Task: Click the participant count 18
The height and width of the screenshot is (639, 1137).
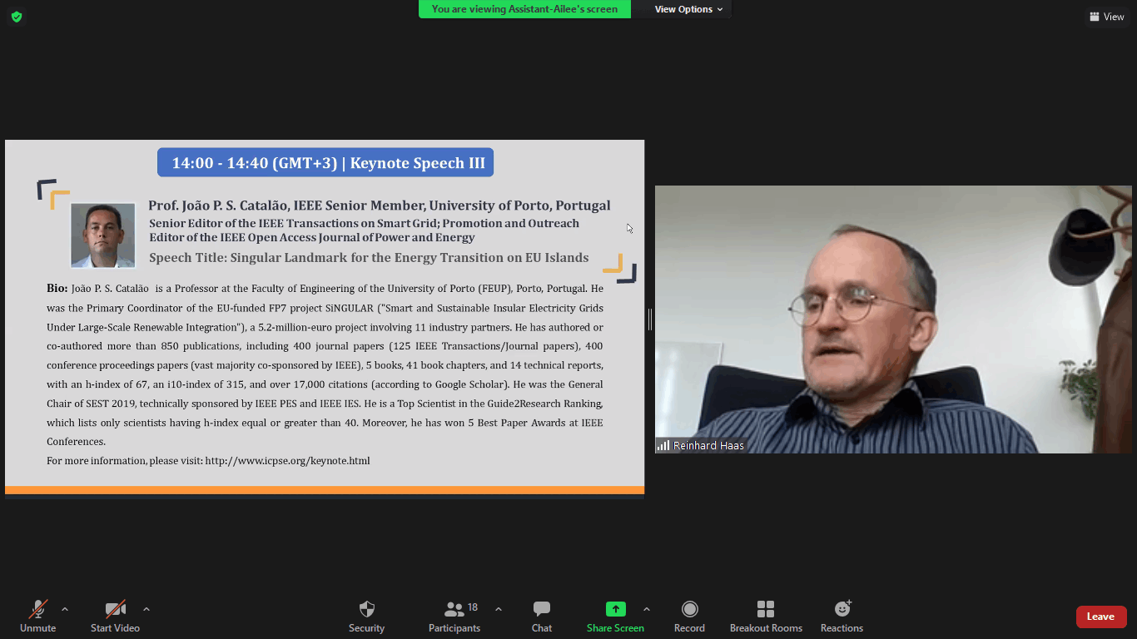Action: point(473,607)
